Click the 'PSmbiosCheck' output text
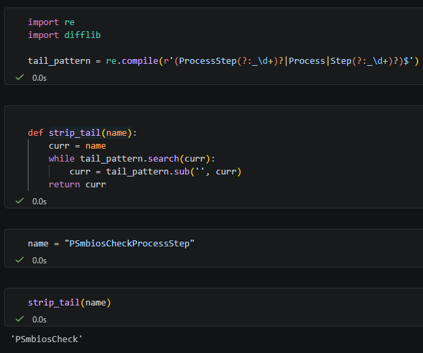Viewport: 423px width, 353px height. [x=47, y=338]
